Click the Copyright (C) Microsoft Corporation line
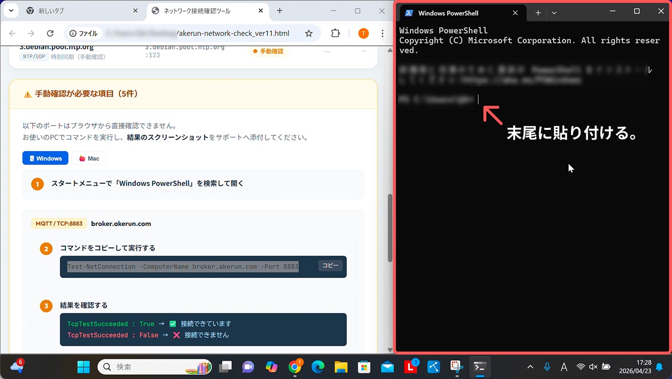Viewport: 672px width, 379px height. [x=529, y=45]
